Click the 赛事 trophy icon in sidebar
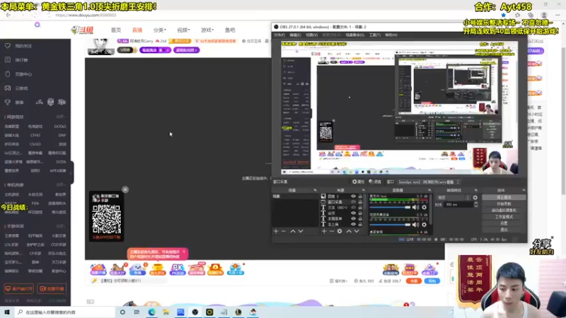Viewport: 566px width, 318px height. [8, 102]
